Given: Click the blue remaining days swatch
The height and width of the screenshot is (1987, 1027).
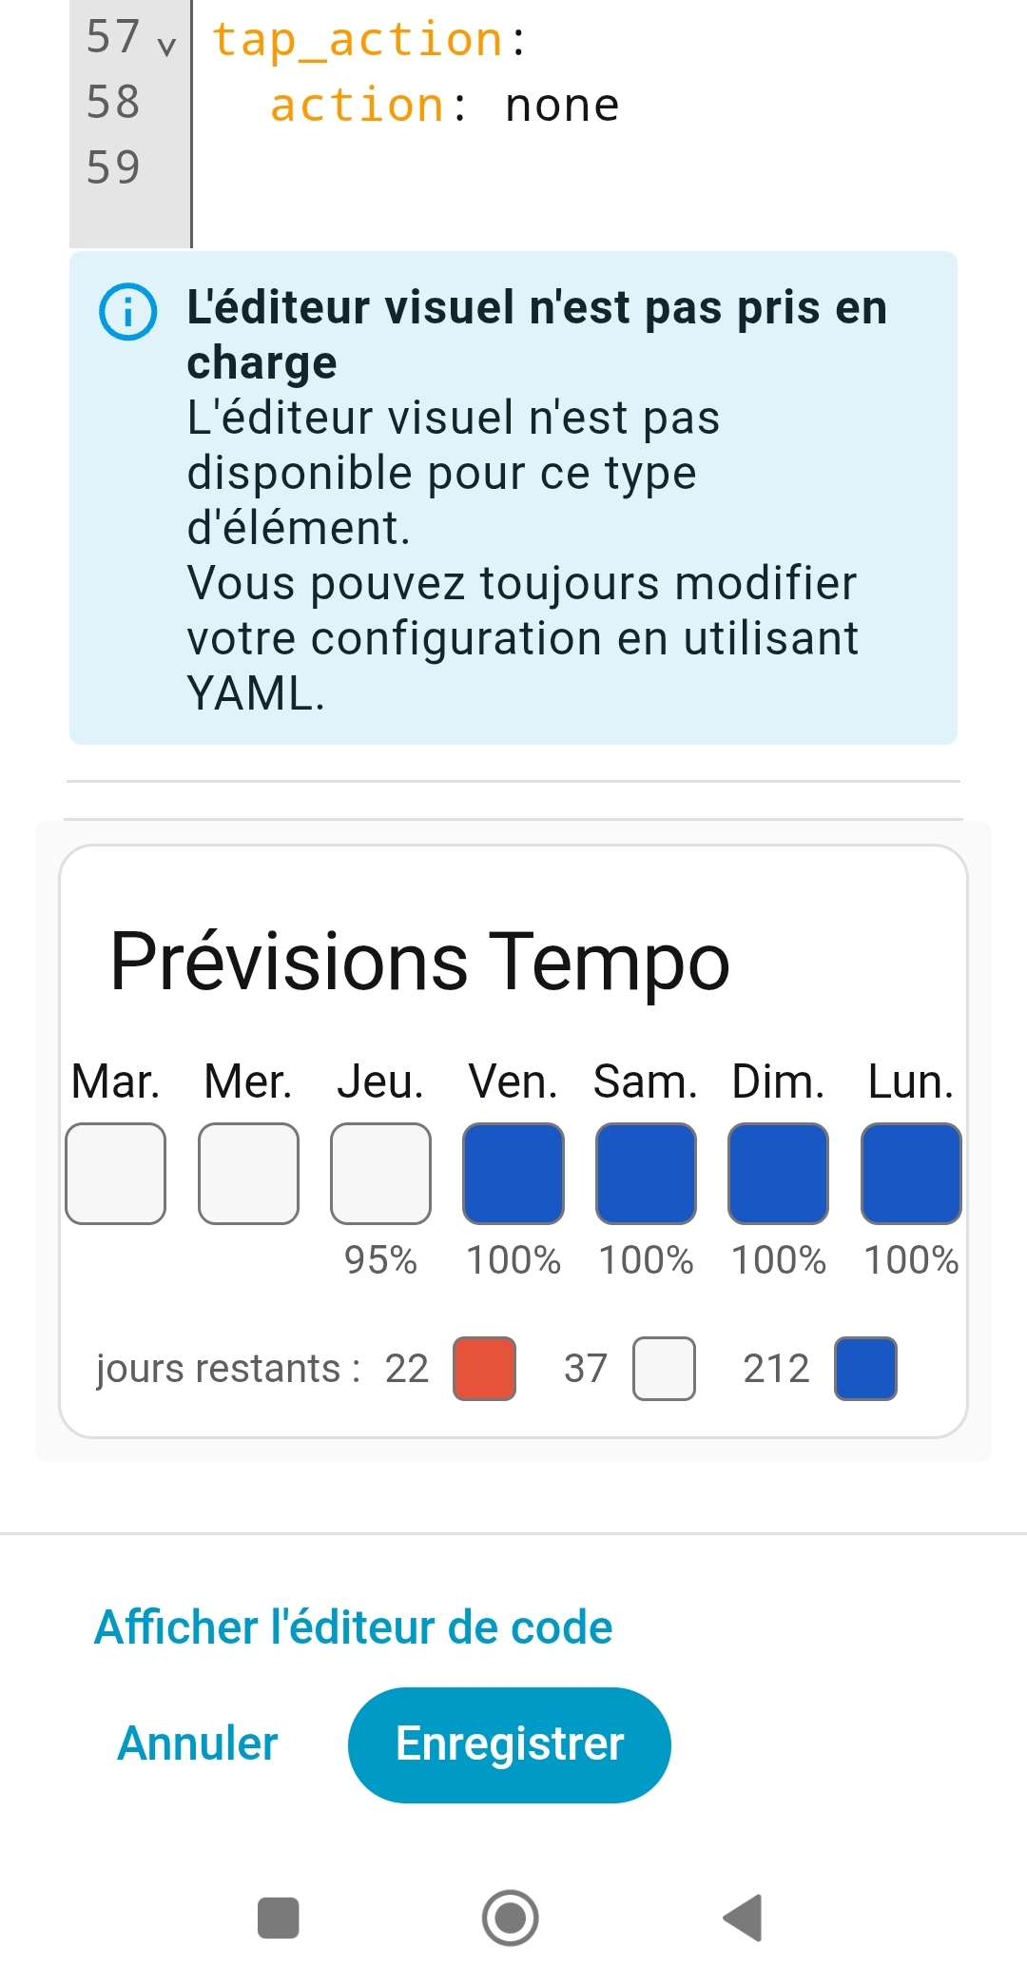Looking at the screenshot, I should [x=865, y=1369].
